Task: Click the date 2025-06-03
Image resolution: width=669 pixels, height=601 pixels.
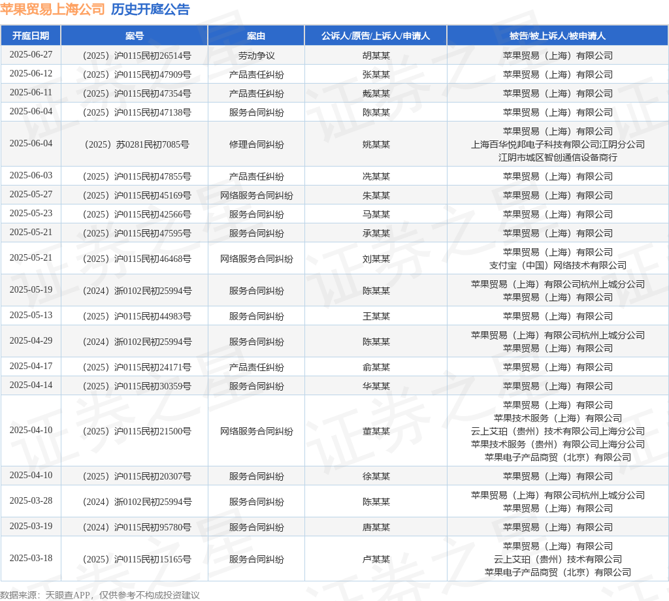Action: 31,175
